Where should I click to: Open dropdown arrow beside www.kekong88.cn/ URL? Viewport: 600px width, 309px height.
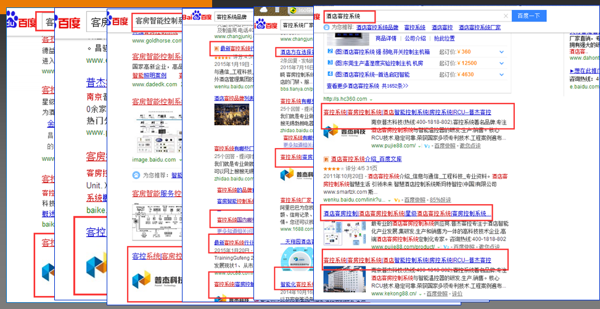(x=420, y=294)
